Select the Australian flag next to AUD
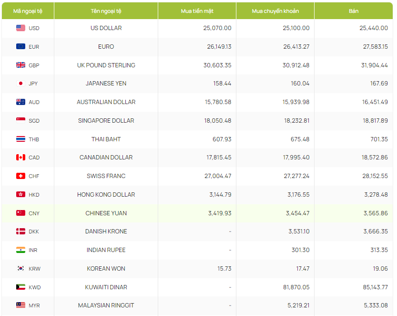Image resolution: width=397 pixels, height=316 pixels. point(20,102)
